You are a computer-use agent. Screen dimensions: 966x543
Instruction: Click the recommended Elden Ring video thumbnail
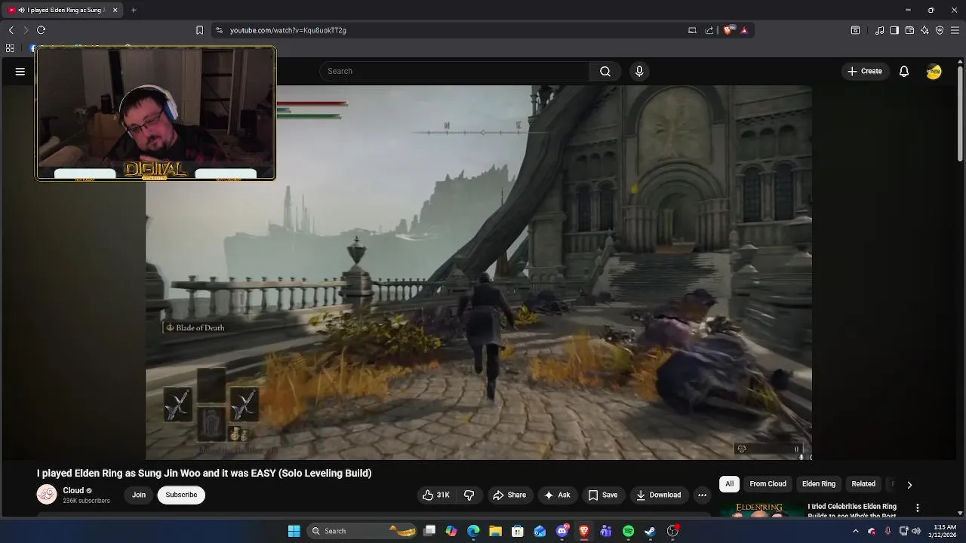coord(761,511)
